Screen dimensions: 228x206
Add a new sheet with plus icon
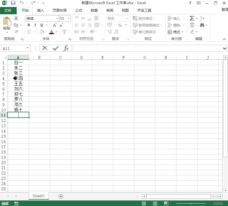coord(61,196)
